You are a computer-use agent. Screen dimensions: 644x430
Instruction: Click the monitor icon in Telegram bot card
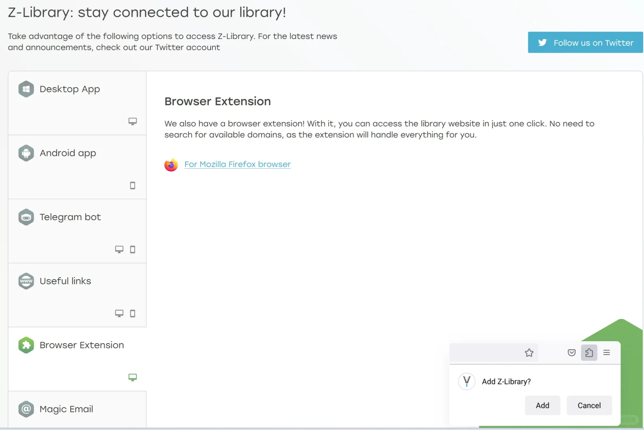119,250
